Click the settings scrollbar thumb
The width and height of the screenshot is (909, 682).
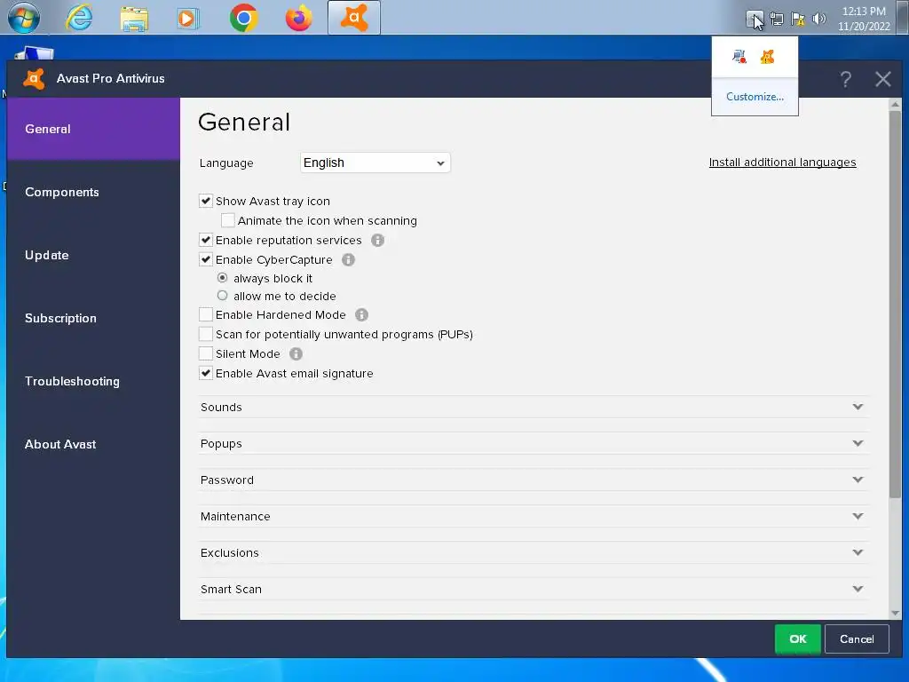click(x=895, y=304)
